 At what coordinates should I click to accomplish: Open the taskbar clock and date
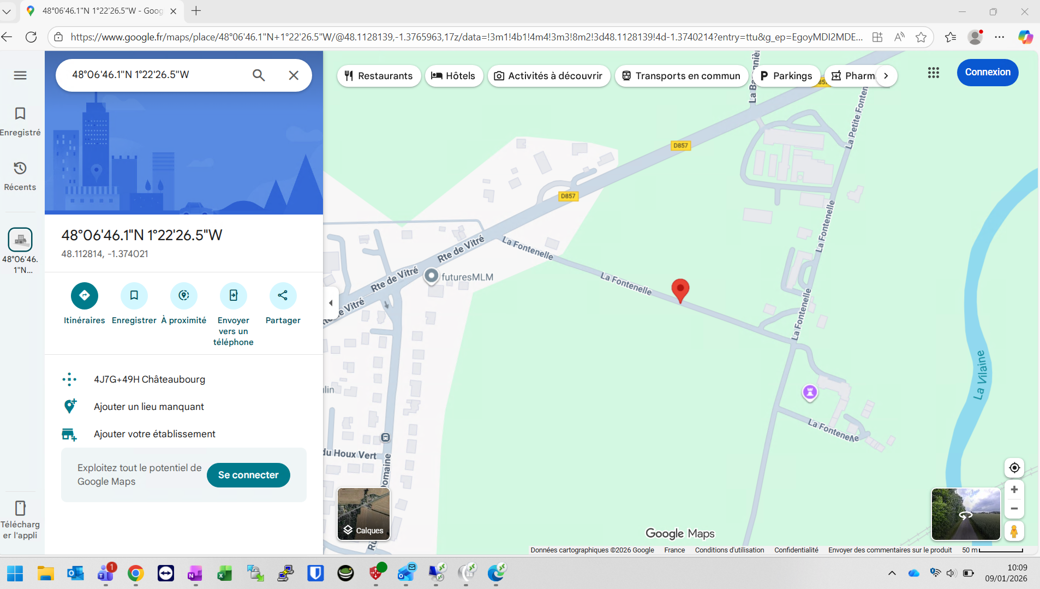pos(1006,573)
